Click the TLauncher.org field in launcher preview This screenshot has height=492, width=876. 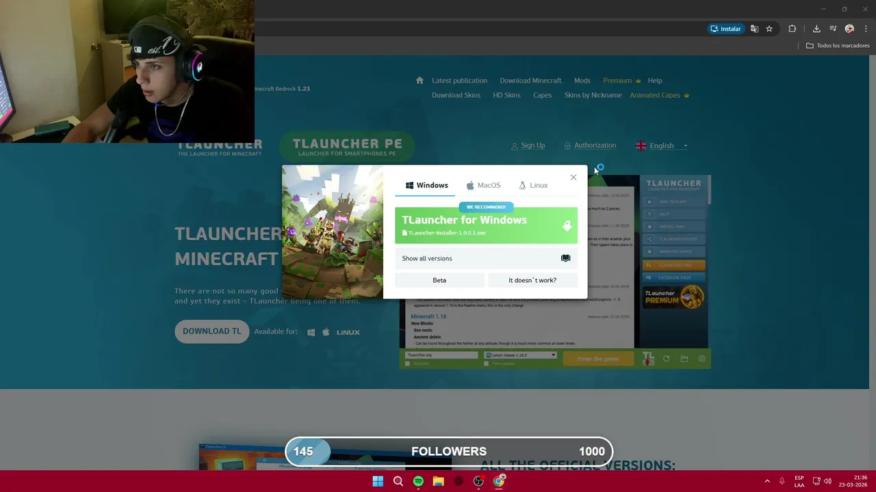click(x=441, y=355)
